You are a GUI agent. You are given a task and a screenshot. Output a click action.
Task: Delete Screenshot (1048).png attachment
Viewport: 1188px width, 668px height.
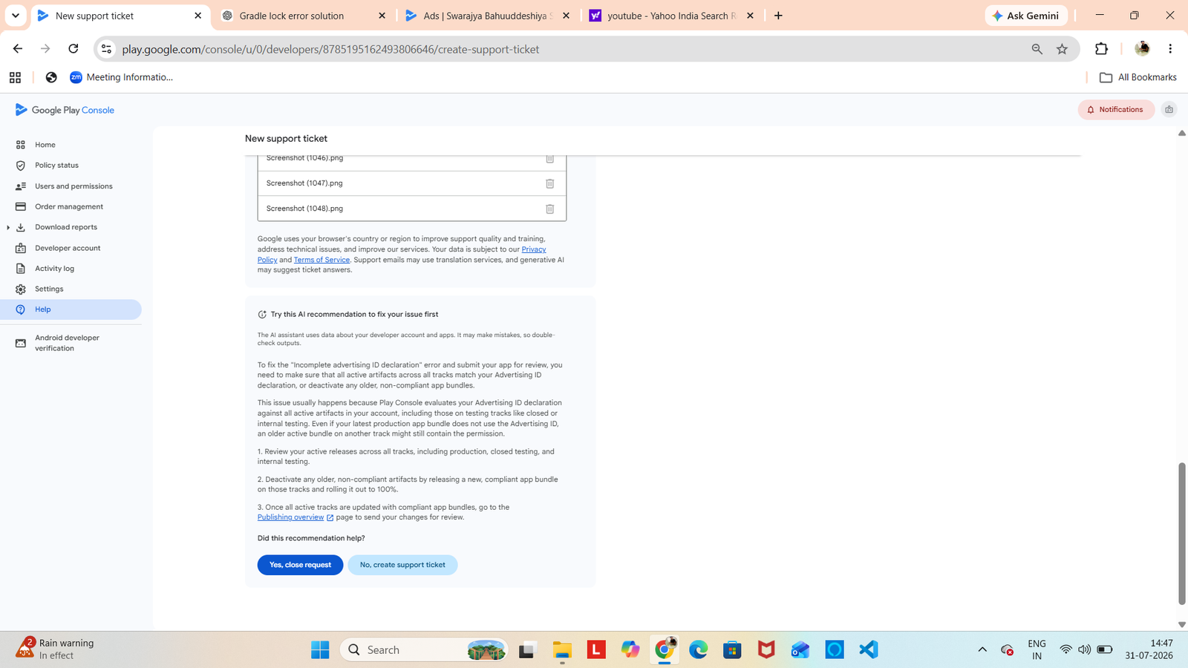click(x=550, y=209)
